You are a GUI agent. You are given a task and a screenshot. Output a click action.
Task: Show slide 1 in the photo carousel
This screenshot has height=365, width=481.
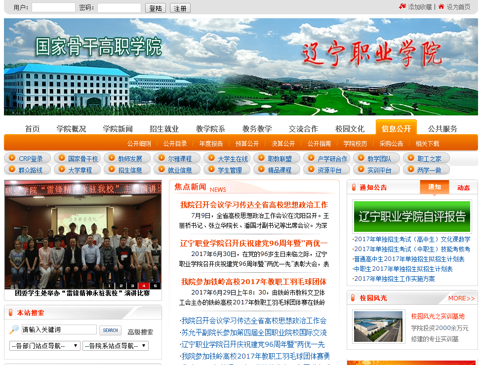tap(109, 286)
